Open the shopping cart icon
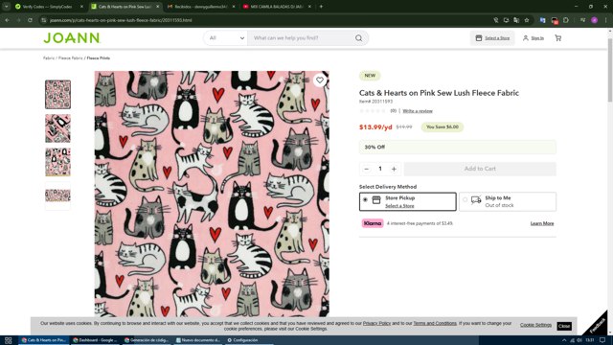The width and height of the screenshot is (613, 345). click(x=557, y=38)
